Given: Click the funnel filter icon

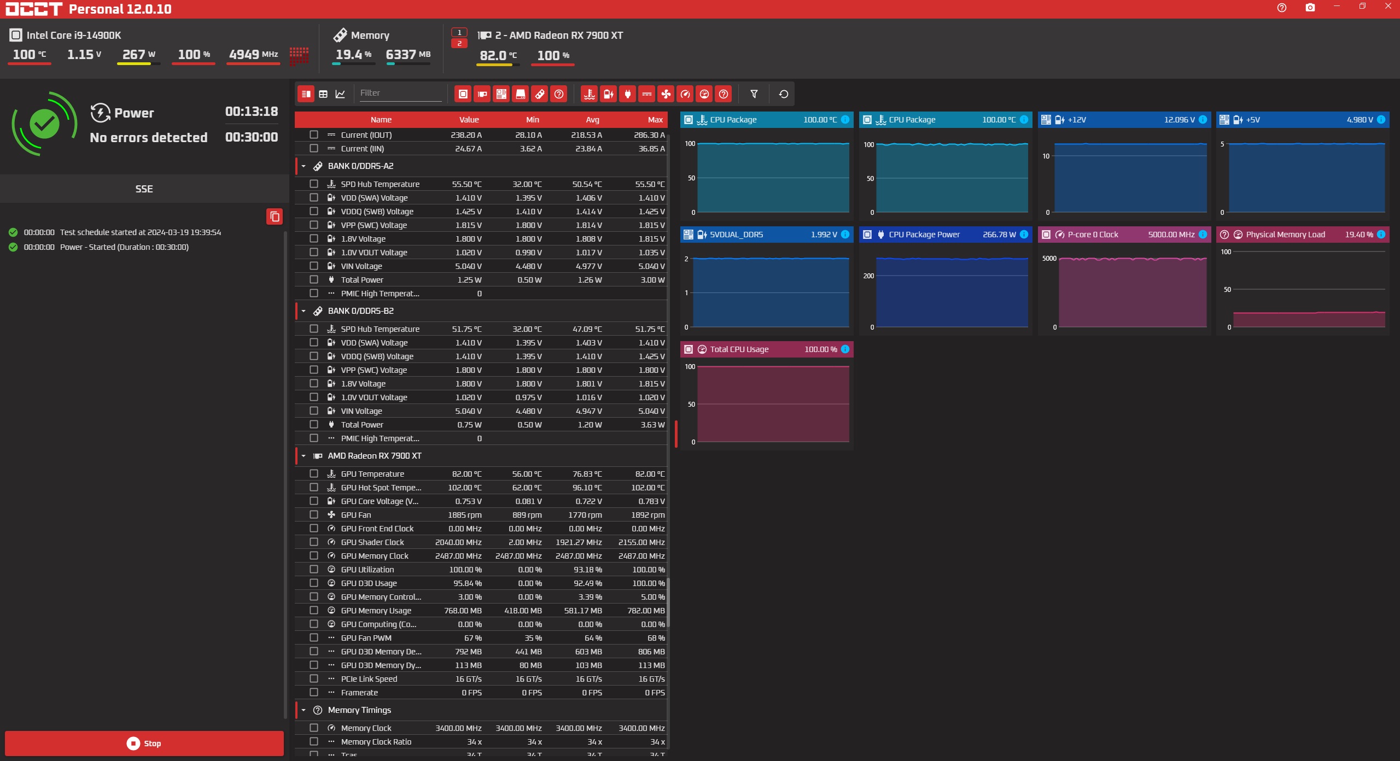Looking at the screenshot, I should [x=754, y=94].
